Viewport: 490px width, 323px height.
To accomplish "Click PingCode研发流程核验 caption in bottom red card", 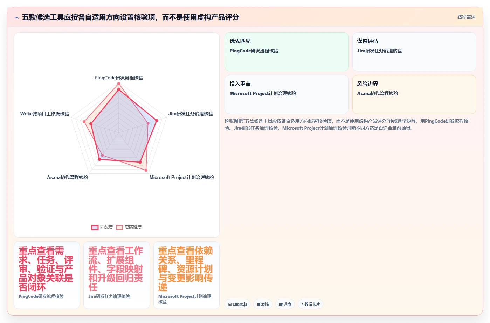I will 41,296.
